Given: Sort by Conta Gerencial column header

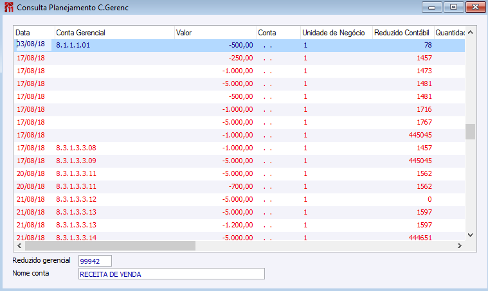Looking at the screenshot, I should click(114, 33).
